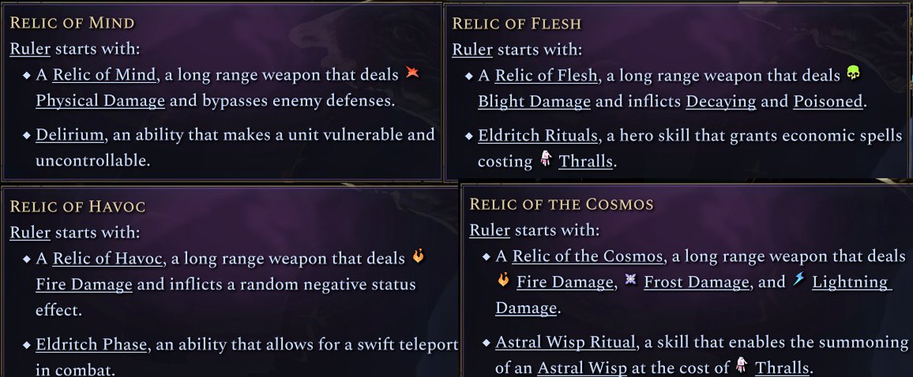This screenshot has width=913, height=377.
Task: Click the red Physical Damage icon
Action: pos(412,74)
